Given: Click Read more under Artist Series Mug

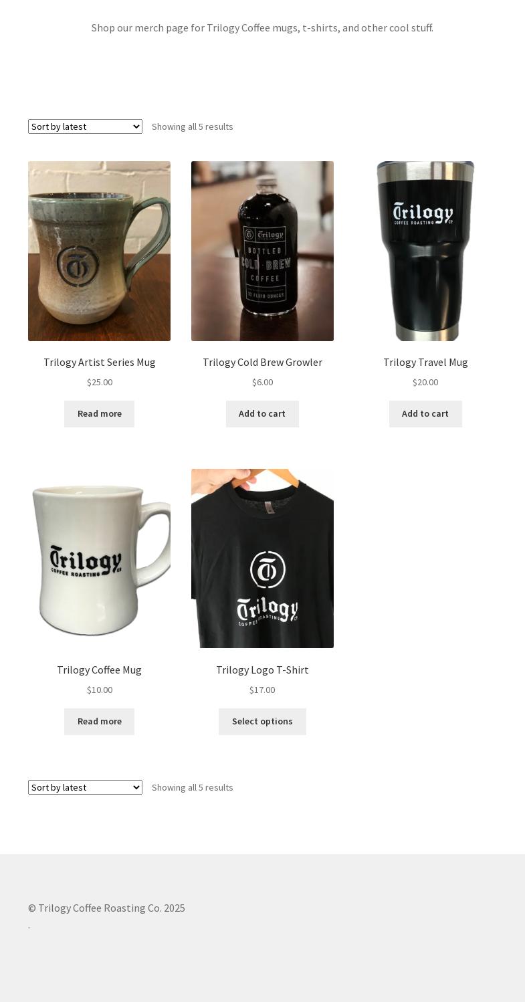Looking at the screenshot, I should tap(99, 414).
